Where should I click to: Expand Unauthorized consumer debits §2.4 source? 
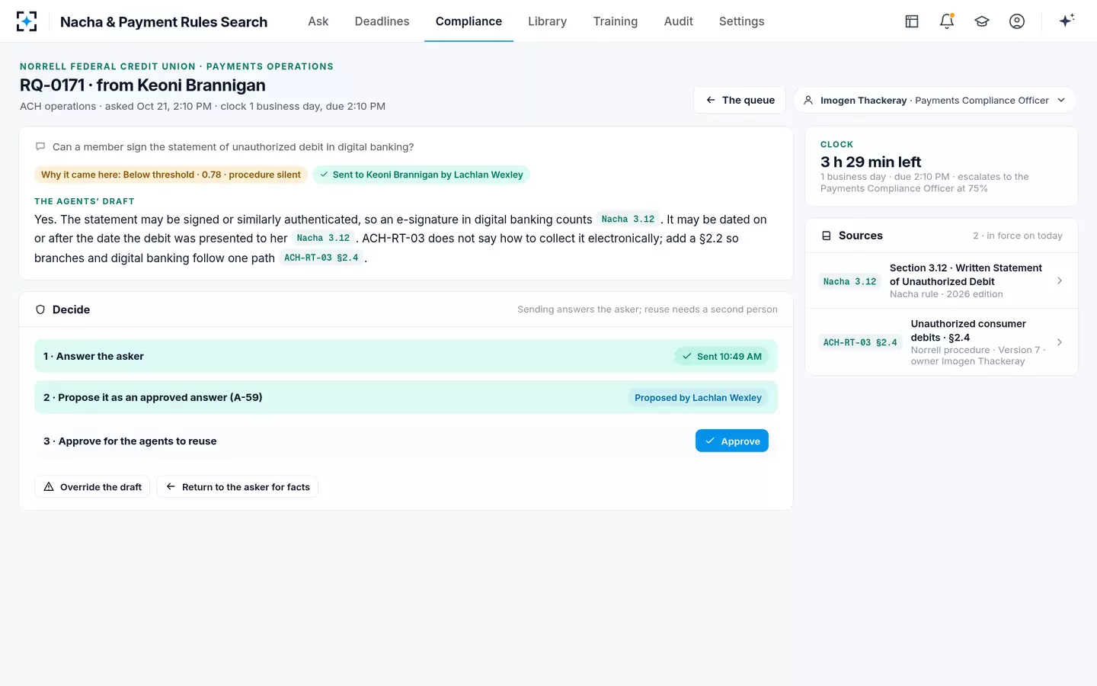pos(942,342)
